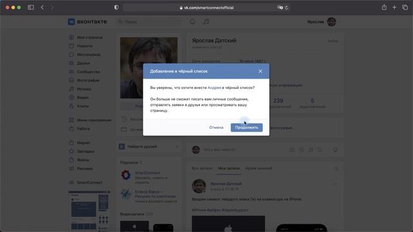Click the Реклама sidebar icon
Viewport: 413px width, 232px height.
point(72,168)
